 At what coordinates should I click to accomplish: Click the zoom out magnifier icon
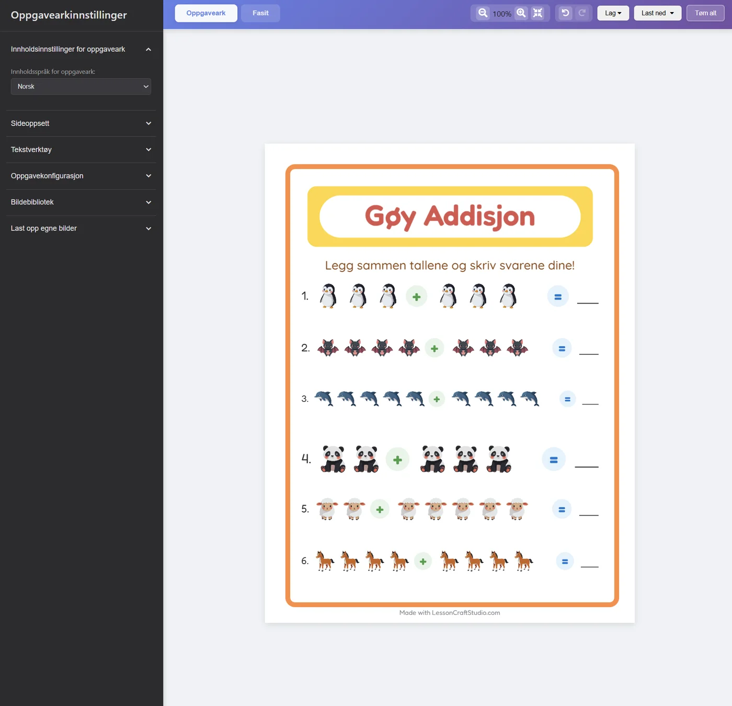[483, 13]
